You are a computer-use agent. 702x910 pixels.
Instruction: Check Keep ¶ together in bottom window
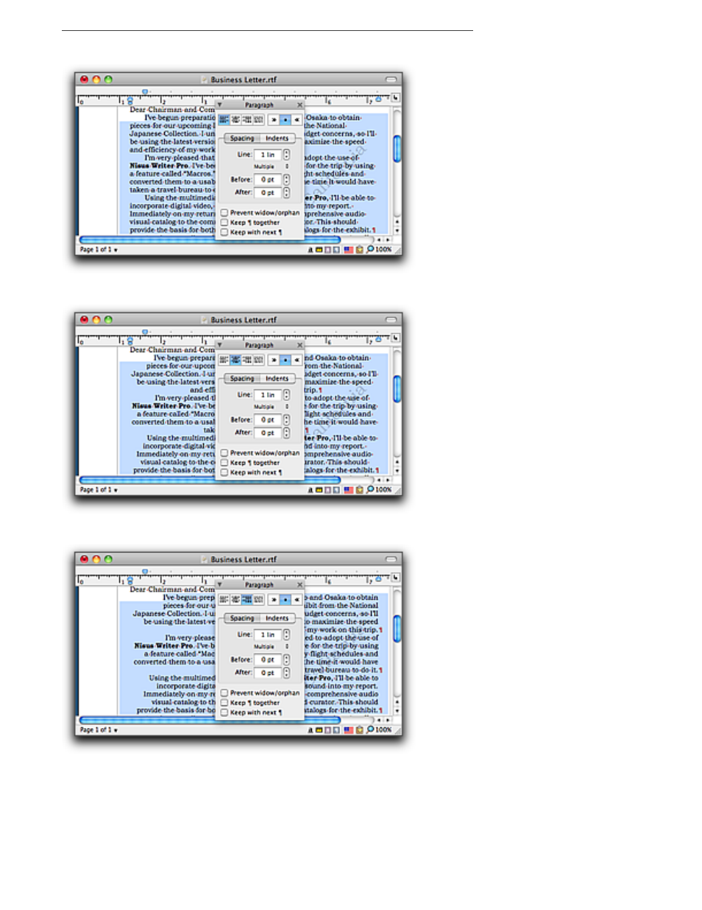tap(224, 702)
